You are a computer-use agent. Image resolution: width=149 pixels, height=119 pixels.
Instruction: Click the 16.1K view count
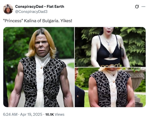coord(49,114)
